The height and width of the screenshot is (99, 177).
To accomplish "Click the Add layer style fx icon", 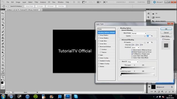I will [155, 92].
